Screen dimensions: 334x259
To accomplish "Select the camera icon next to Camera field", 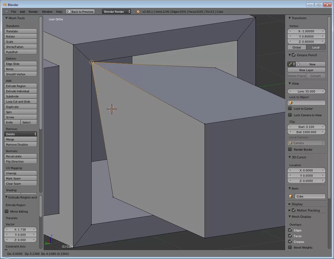I will pyautogui.click(x=290, y=143).
